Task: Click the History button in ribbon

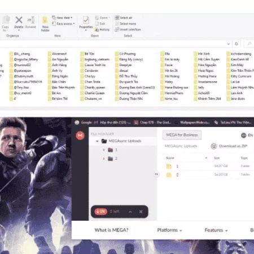Action: coord(102,30)
